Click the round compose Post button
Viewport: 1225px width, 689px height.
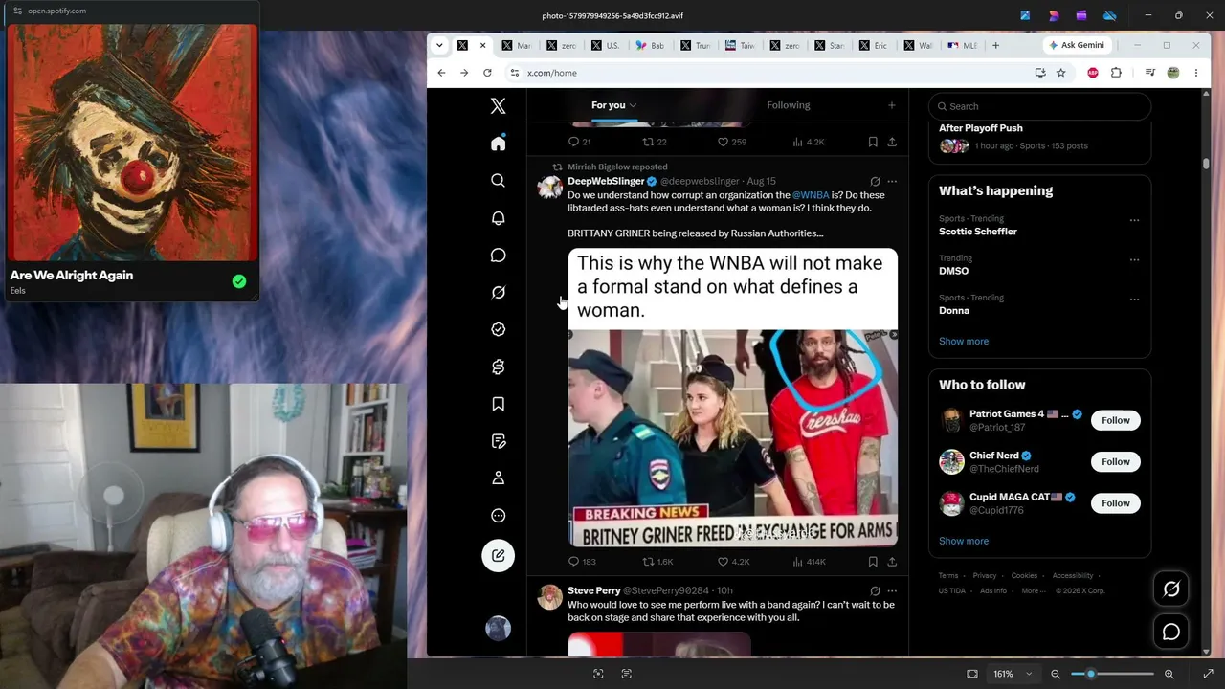click(498, 556)
